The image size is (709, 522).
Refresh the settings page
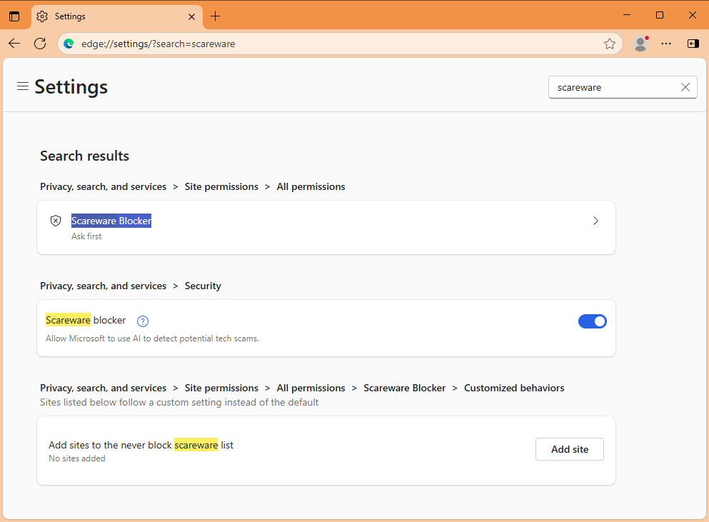(40, 44)
